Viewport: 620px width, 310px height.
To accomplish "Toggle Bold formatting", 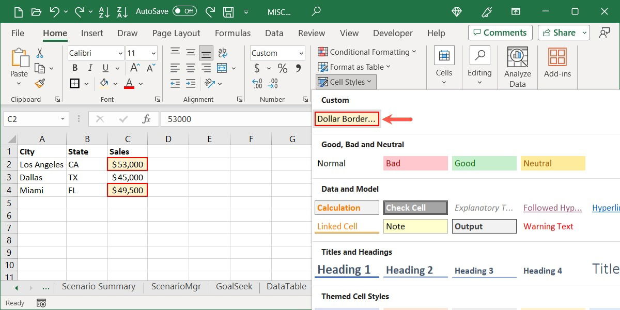I will tap(74, 68).
